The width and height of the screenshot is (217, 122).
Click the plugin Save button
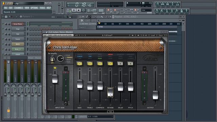[x=160, y=35]
